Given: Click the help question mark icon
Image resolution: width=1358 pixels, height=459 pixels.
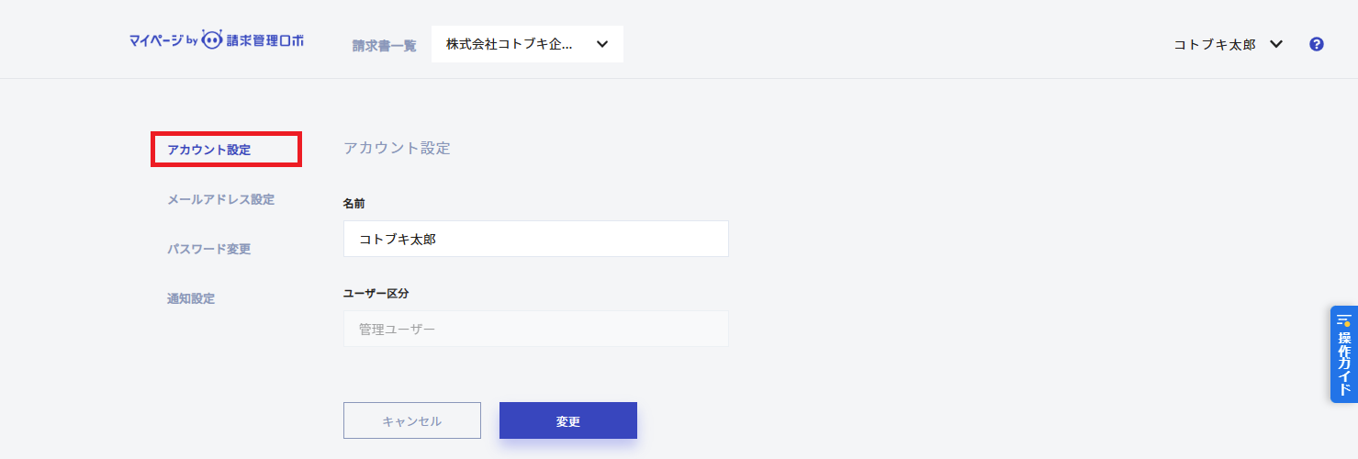Looking at the screenshot, I should pyautogui.click(x=1317, y=44).
